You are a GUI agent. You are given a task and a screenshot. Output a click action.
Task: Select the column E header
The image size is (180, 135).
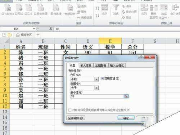click(x=110, y=41)
